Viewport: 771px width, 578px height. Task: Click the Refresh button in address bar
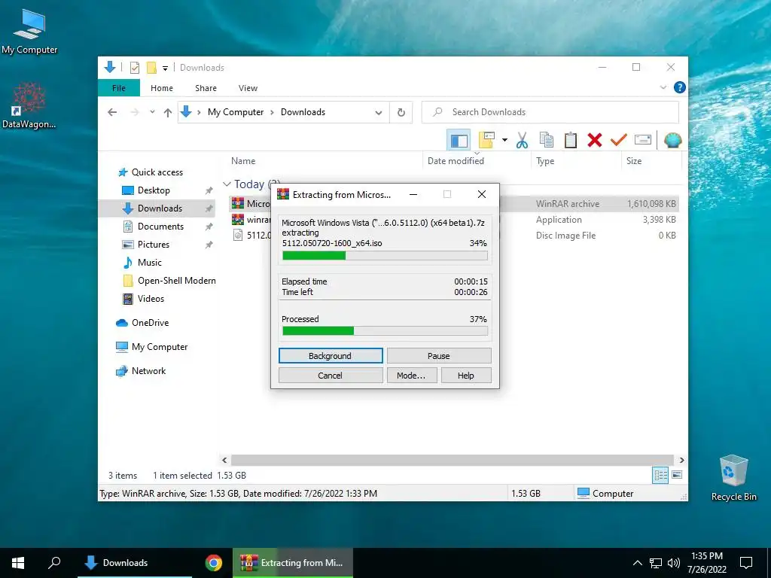click(x=401, y=113)
